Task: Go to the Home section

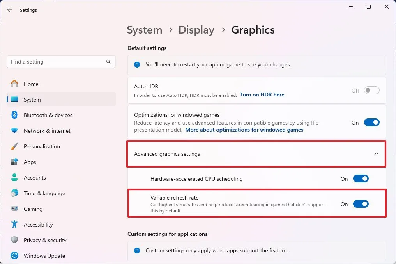Action: click(x=32, y=84)
